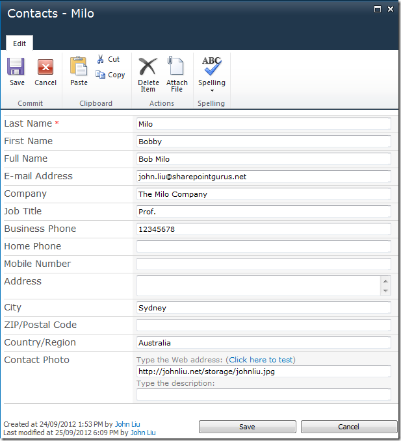
Task: Click the Attach File paperclip icon
Action: click(x=177, y=66)
